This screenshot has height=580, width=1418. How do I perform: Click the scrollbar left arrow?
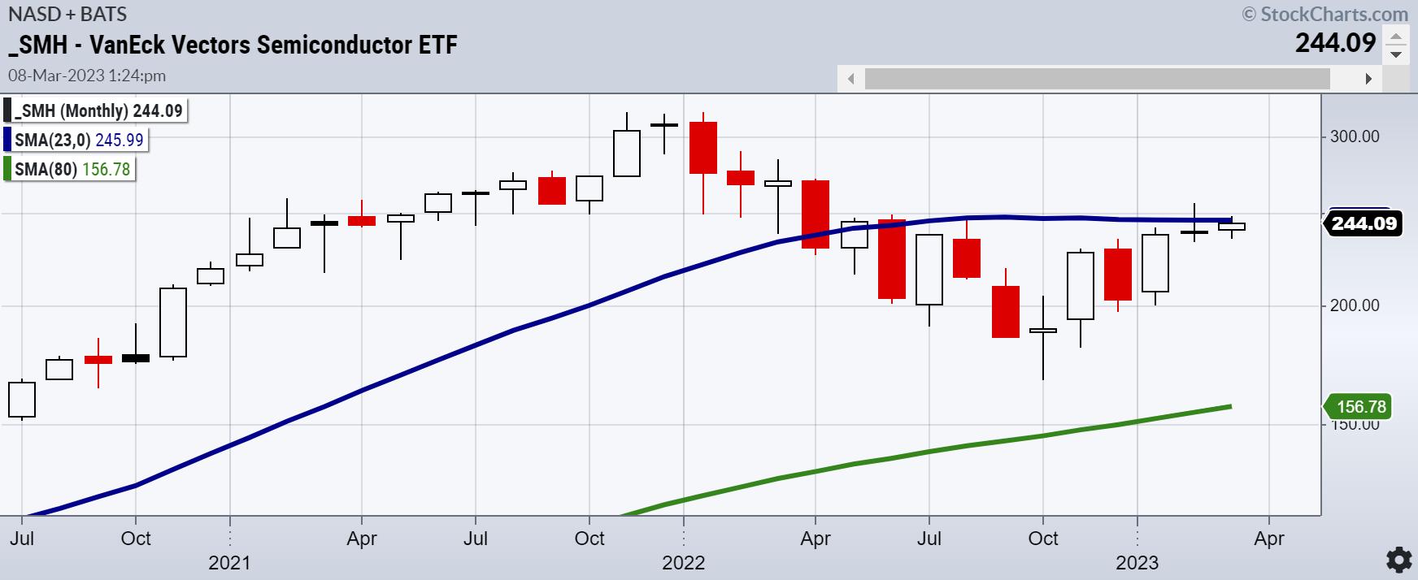850,79
